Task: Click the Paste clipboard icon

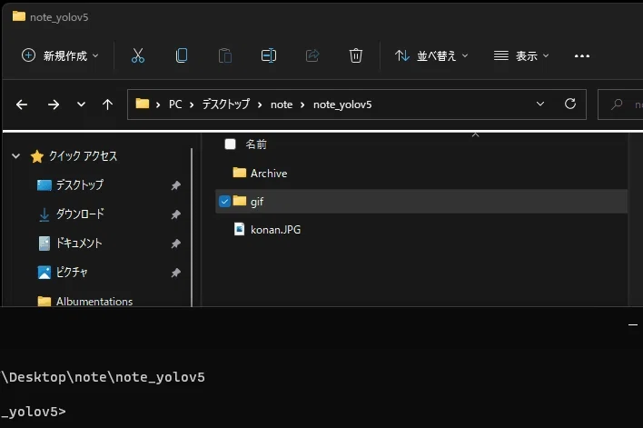Action: [x=224, y=55]
